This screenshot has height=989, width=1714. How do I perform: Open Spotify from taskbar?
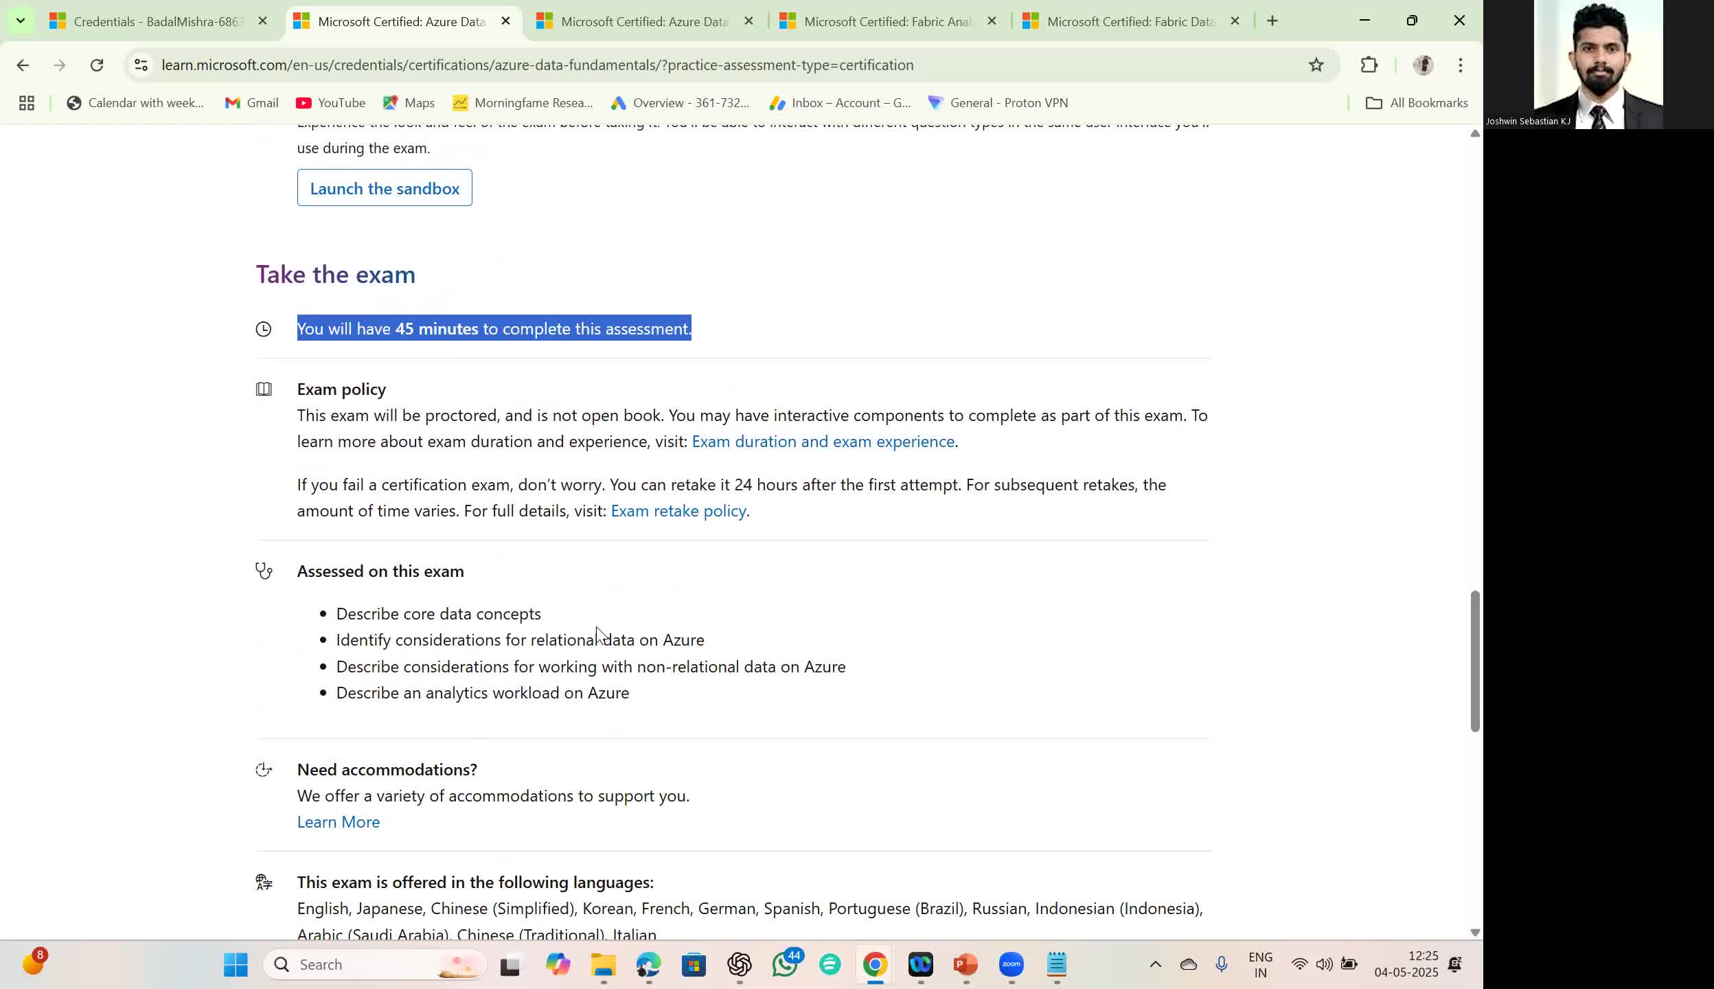click(x=830, y=965)
